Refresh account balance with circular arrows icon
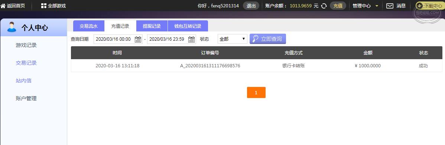The image size is (445, 145). coord(324,6)
